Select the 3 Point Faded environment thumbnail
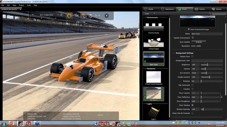The width and height of the screenshot is (227, 127). 154,43
